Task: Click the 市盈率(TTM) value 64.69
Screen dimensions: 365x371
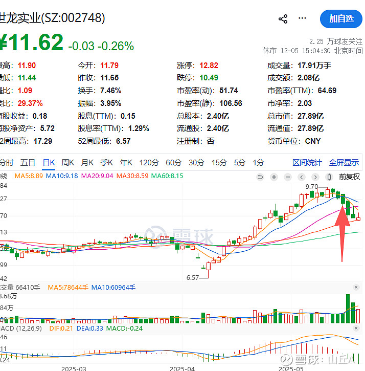Action: pos(327,91)
